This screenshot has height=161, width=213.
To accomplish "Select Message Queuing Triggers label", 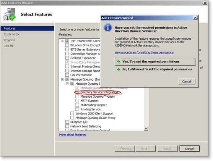I will [x=98, y=97].
